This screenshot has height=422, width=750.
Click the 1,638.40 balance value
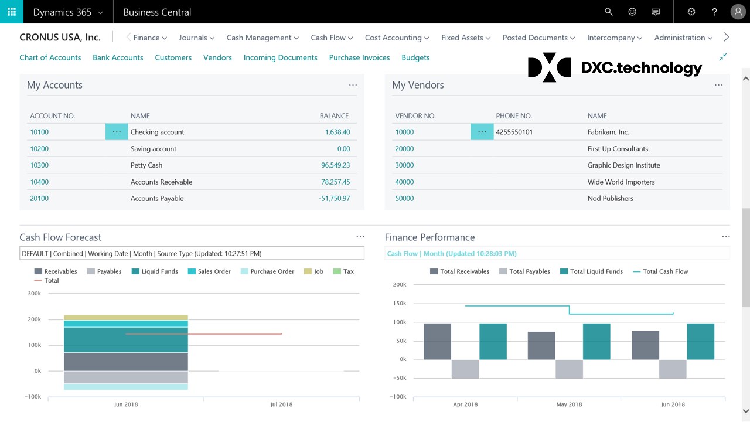pyautogui.click(x=337, y=132)
